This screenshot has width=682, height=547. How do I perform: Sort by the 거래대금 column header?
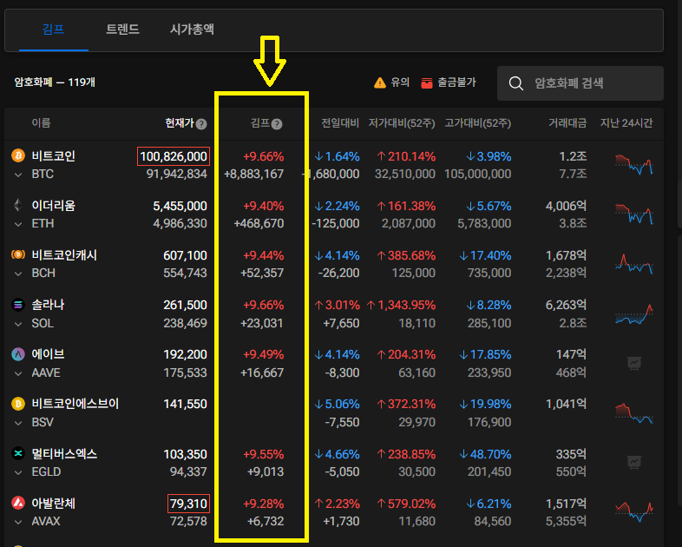(x=567, y=123)
